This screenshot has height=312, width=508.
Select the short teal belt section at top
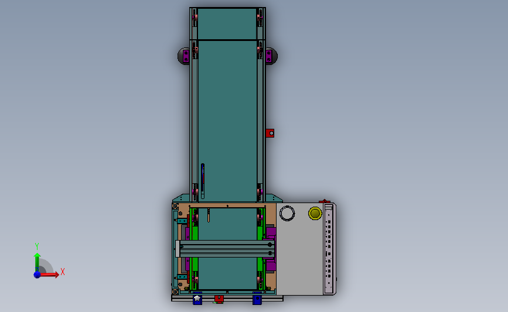point(227,24)
